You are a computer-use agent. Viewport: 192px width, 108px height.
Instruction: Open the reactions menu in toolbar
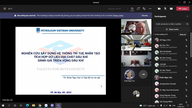[x=144, y=9]
